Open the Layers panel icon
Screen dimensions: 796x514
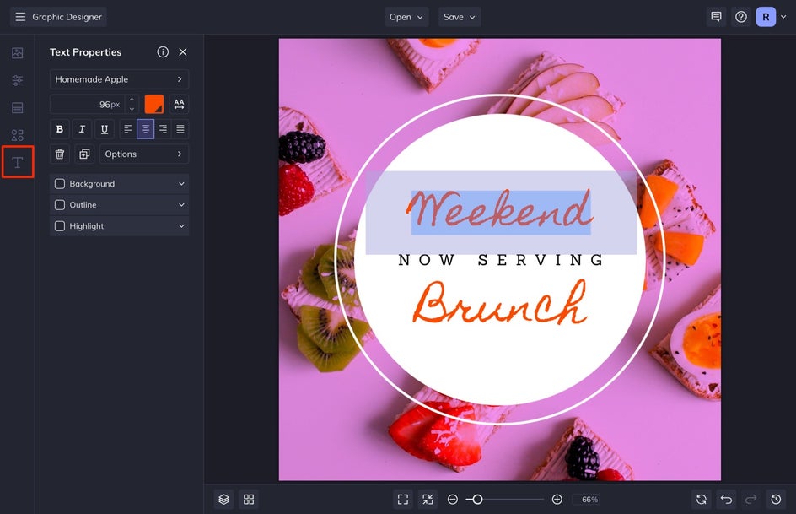[x=223, y=500]
